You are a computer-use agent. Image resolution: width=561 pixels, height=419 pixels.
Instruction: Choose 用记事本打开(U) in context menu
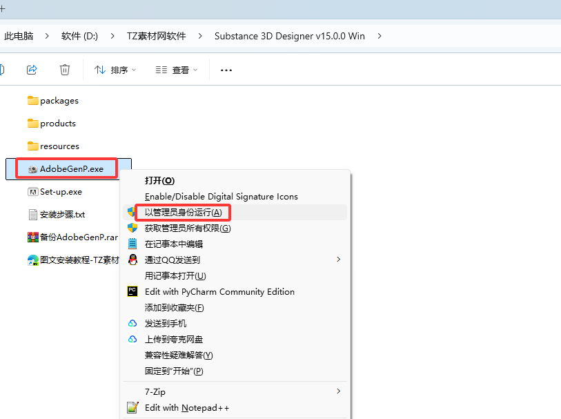point(235,276)
